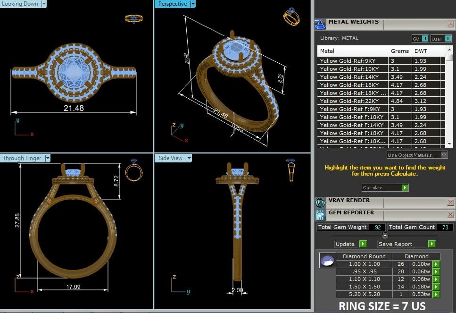Click green arrow for 5.20 X 5.20 diamond
This screenshot has height=313, width=456.
(x=436, y=295)
